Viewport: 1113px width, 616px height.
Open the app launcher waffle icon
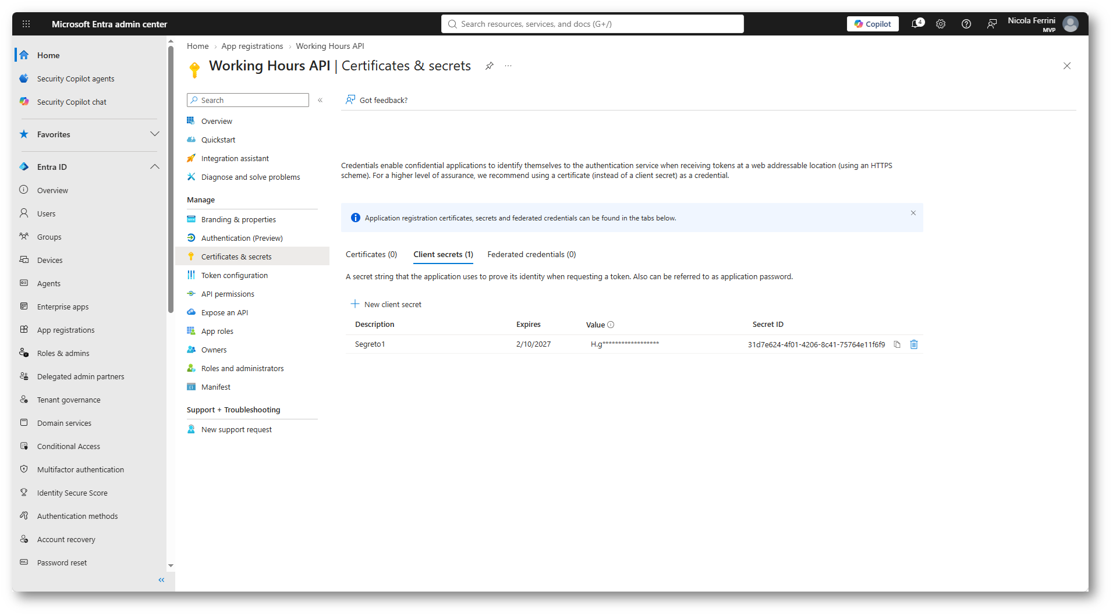[26, 24]
